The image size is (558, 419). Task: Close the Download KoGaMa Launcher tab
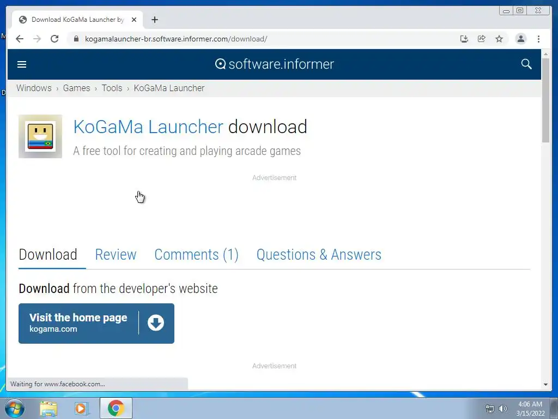pos(134,20)
